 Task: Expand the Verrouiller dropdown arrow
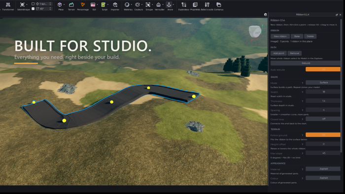(163, 4)
